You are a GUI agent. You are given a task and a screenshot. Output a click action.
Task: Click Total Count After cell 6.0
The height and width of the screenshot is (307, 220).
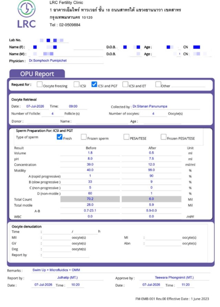[151, 199]
